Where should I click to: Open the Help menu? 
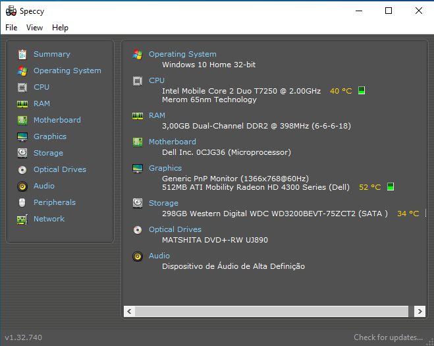coord(60,28)
